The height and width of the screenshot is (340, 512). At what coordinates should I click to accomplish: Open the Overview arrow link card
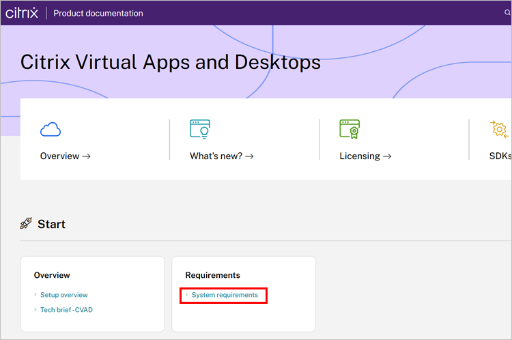coord(66,156)
